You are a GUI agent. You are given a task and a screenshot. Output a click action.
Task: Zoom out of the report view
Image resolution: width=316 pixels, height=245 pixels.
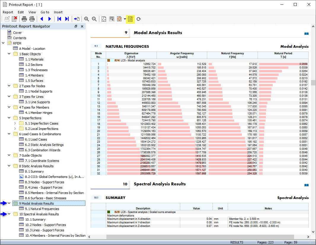(x=94, y=19)
